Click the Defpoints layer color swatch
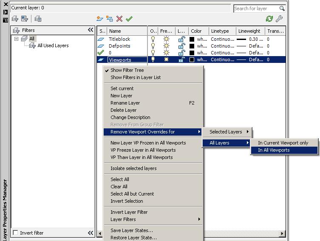 (192, 46)
